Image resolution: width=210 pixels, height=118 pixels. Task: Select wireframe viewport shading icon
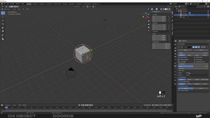[x=164, y=9]
